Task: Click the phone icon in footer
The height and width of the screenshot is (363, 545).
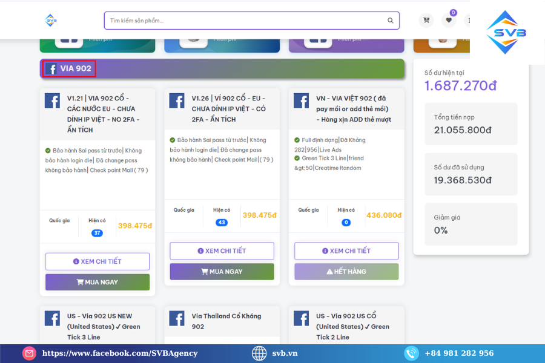Action: [411, 353]
